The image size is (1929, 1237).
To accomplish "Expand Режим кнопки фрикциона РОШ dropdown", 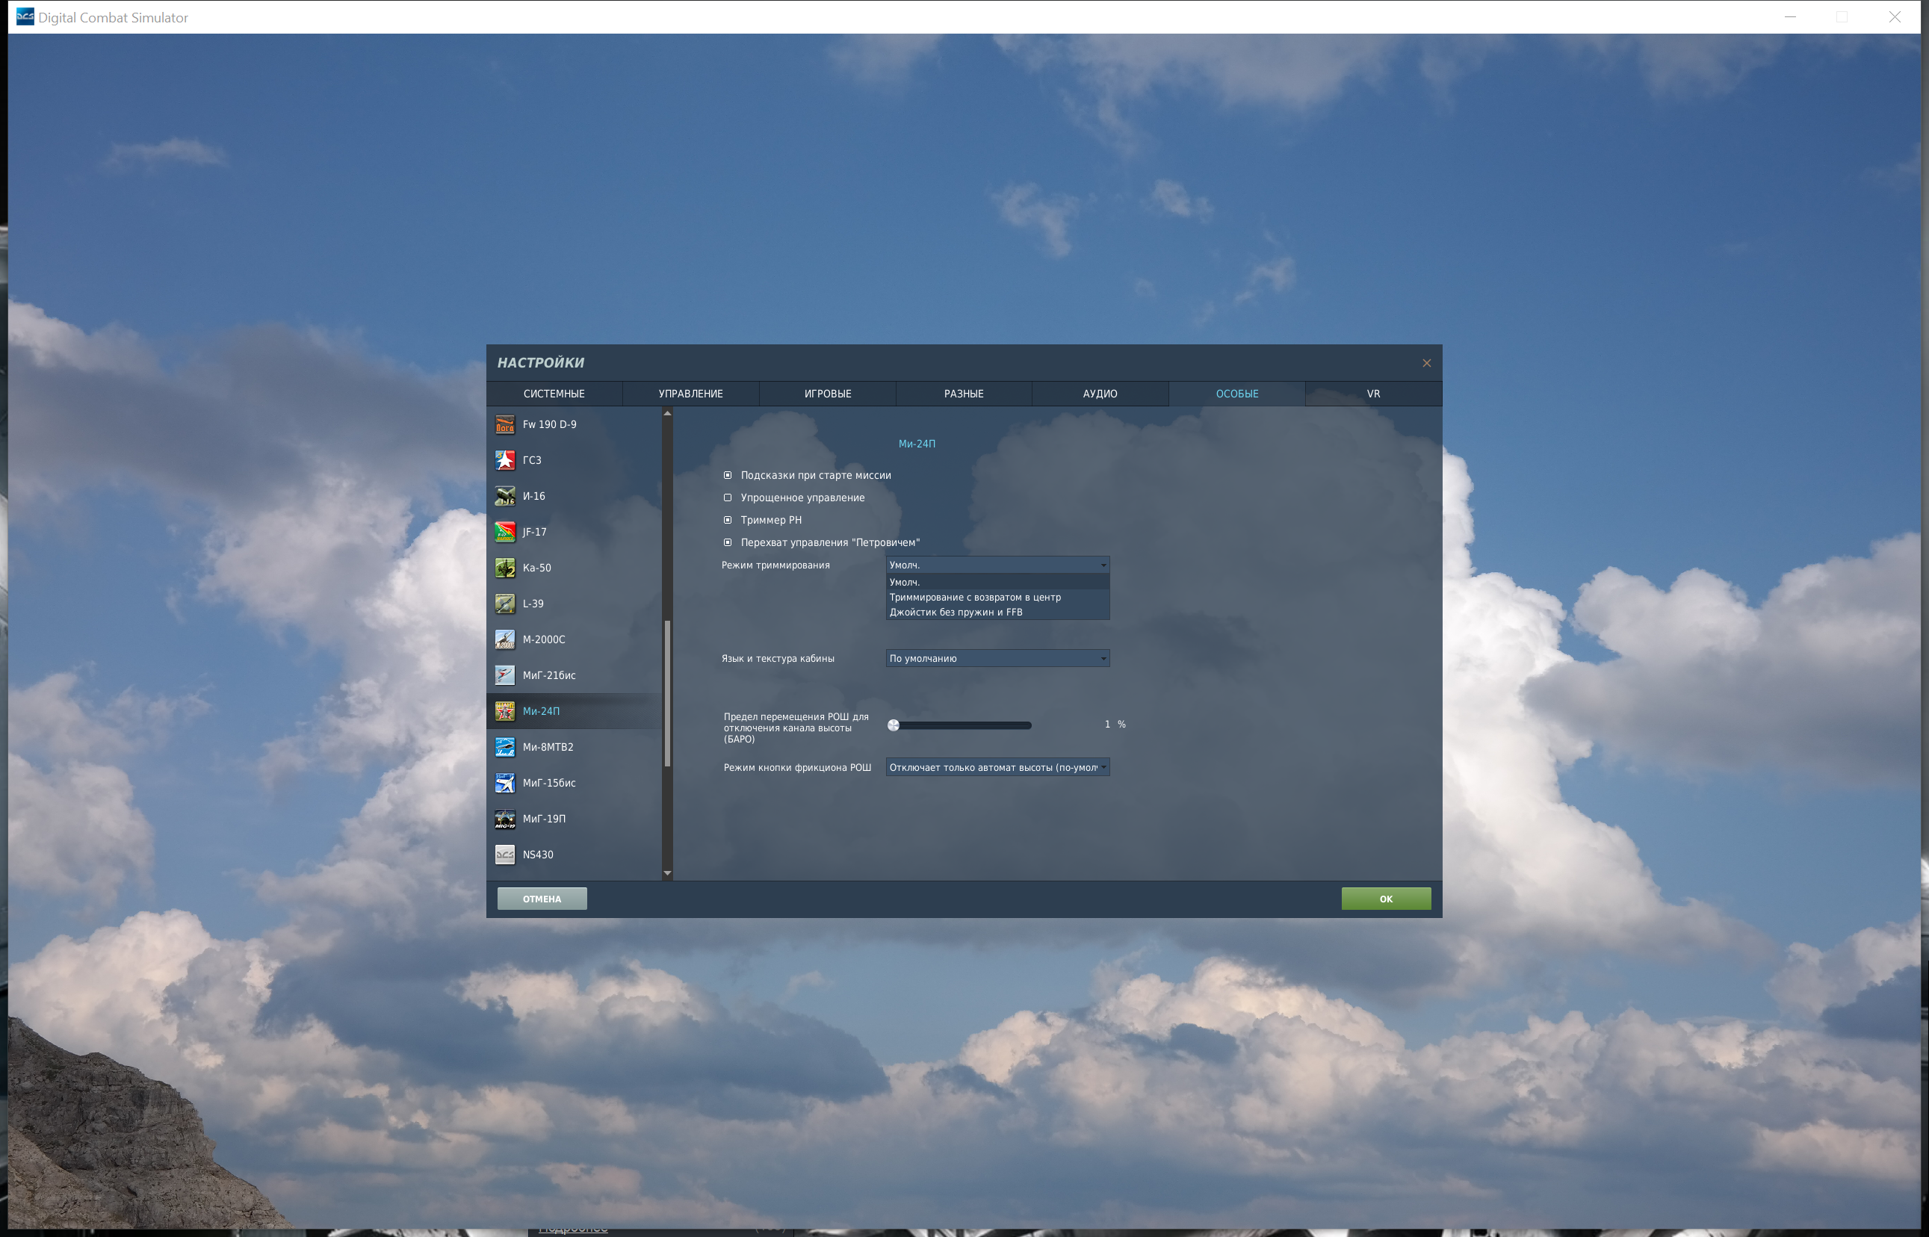I will point(997,768).
